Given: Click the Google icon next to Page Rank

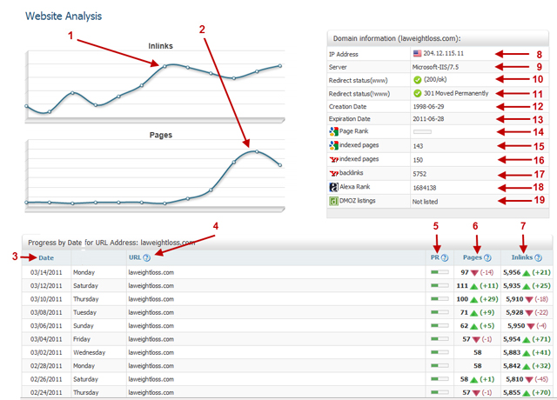Looking at the screenshot, I should click(333, 131).
